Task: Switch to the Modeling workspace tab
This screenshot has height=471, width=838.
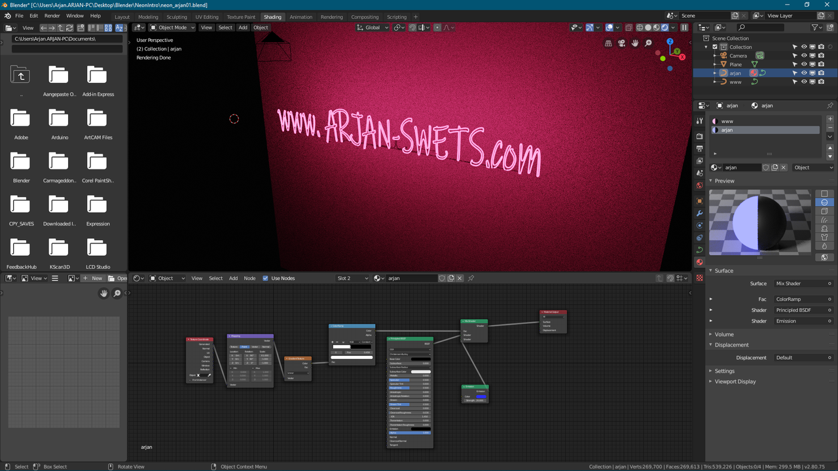Action: pyautogui.click(x=148, y=17)
